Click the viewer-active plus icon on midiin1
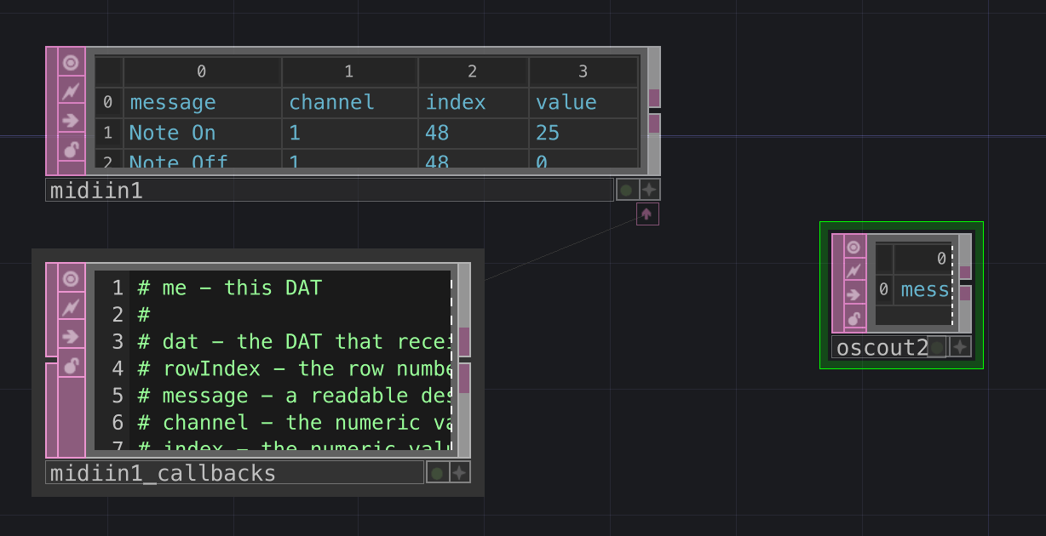 coord(649,190)
